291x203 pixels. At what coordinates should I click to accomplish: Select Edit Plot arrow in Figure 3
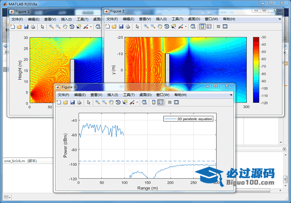pyautogui.click(x=89, y=102)
